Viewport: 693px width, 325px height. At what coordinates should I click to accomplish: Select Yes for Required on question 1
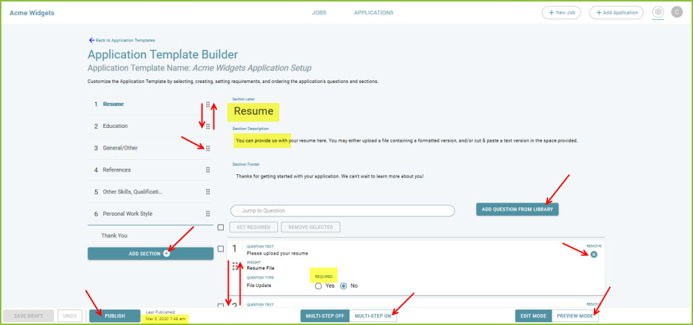click(318, 286)
